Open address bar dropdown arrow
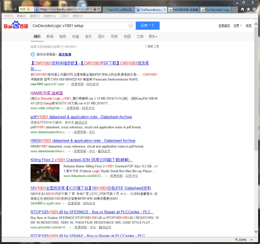Screen dimensions: 260x244 91,9
